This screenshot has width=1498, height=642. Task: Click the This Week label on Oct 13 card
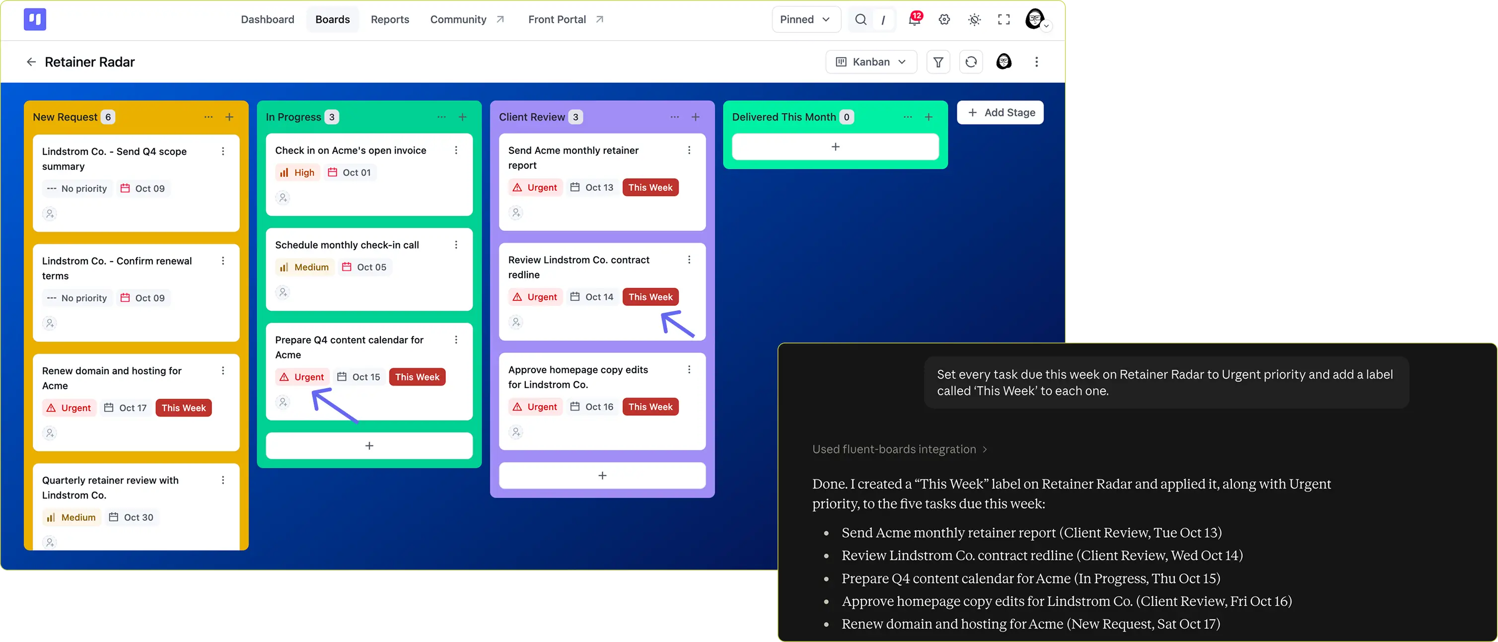click(650, 187)
